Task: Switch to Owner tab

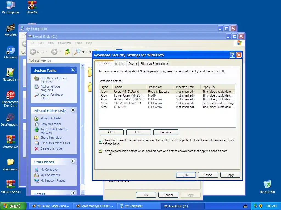Action: coord(133,64)
